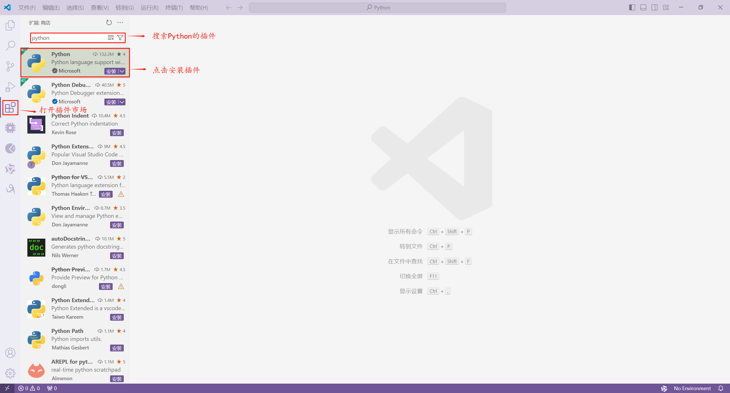
Task: Show errors and warnings in status bar
Action: tap(29, 388)
